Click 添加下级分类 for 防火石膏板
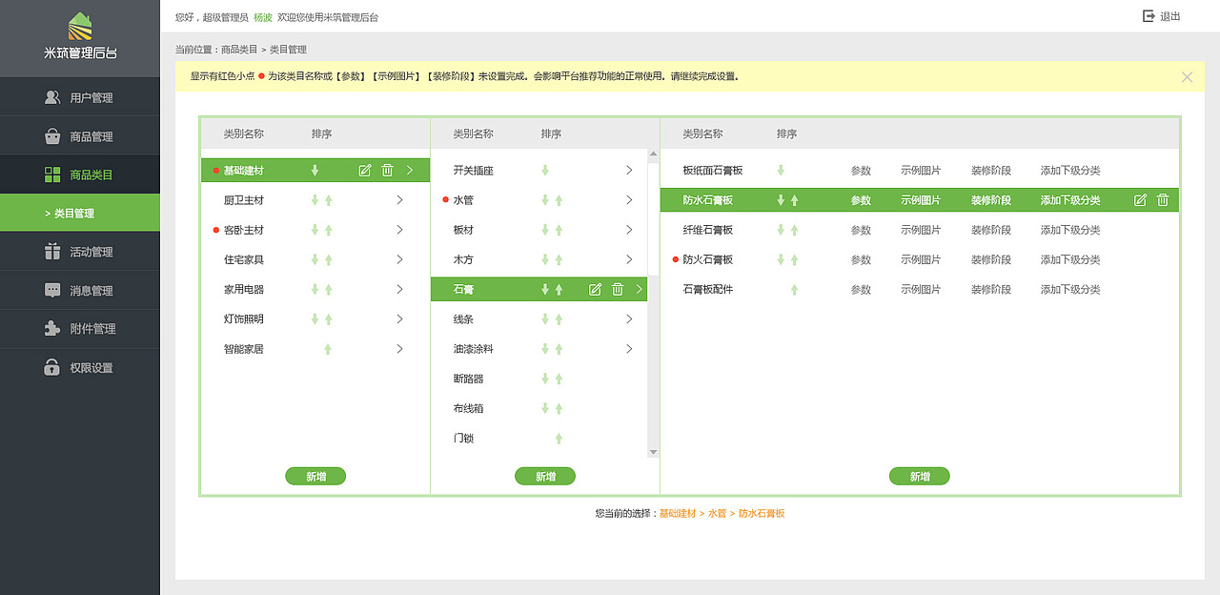The image size is (1220, 595). (x=1070, y=259)
